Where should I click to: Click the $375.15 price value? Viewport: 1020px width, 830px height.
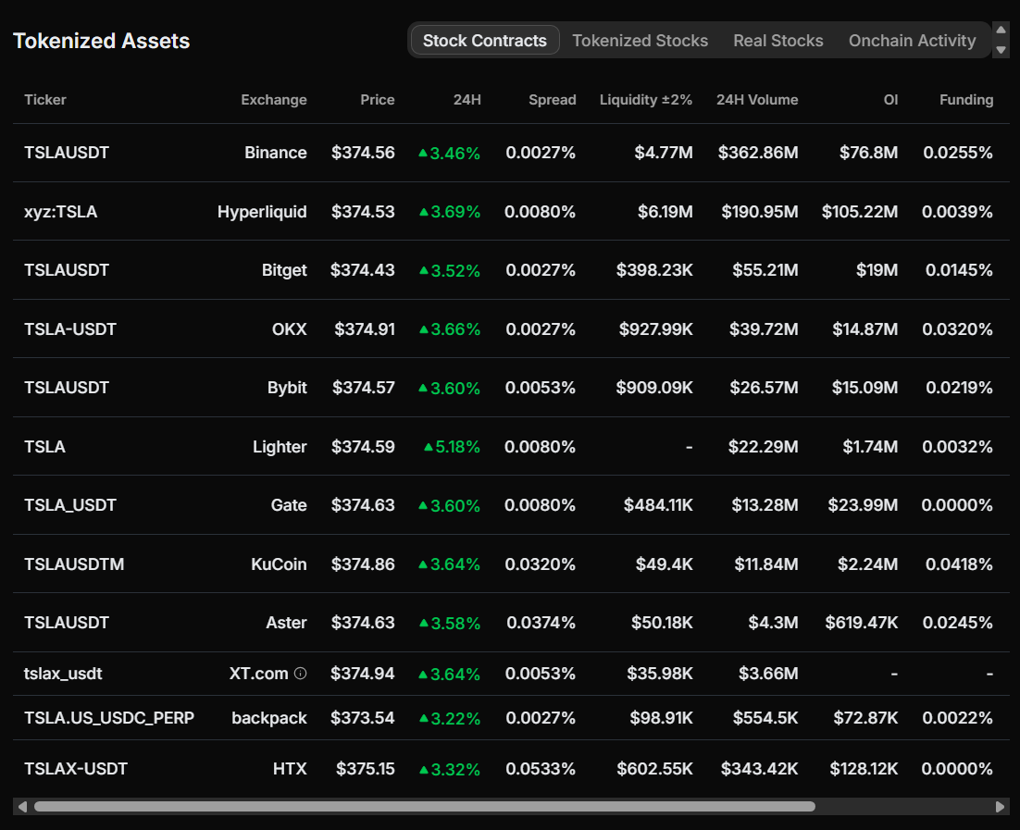pos(365,769)
